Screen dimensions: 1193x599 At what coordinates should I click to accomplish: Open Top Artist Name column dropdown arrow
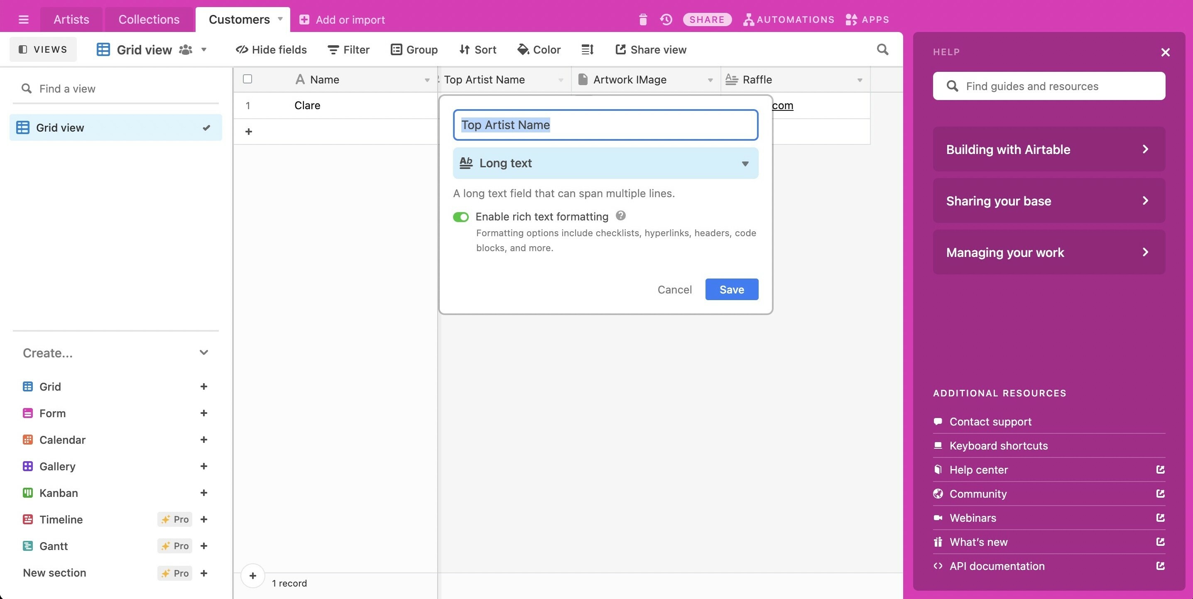tap(561, 80)
